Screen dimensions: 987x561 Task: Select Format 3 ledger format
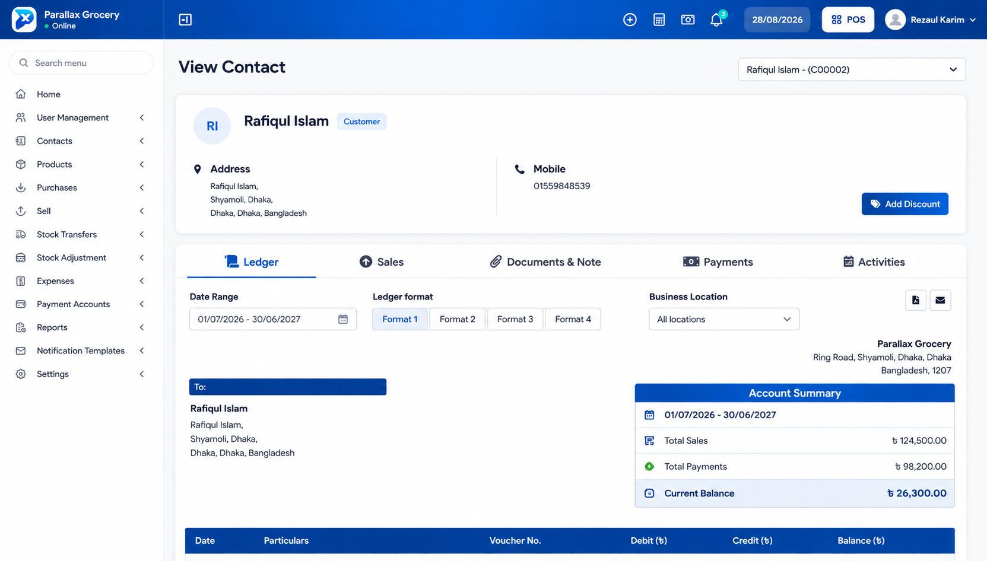click(x=515, y=319)
